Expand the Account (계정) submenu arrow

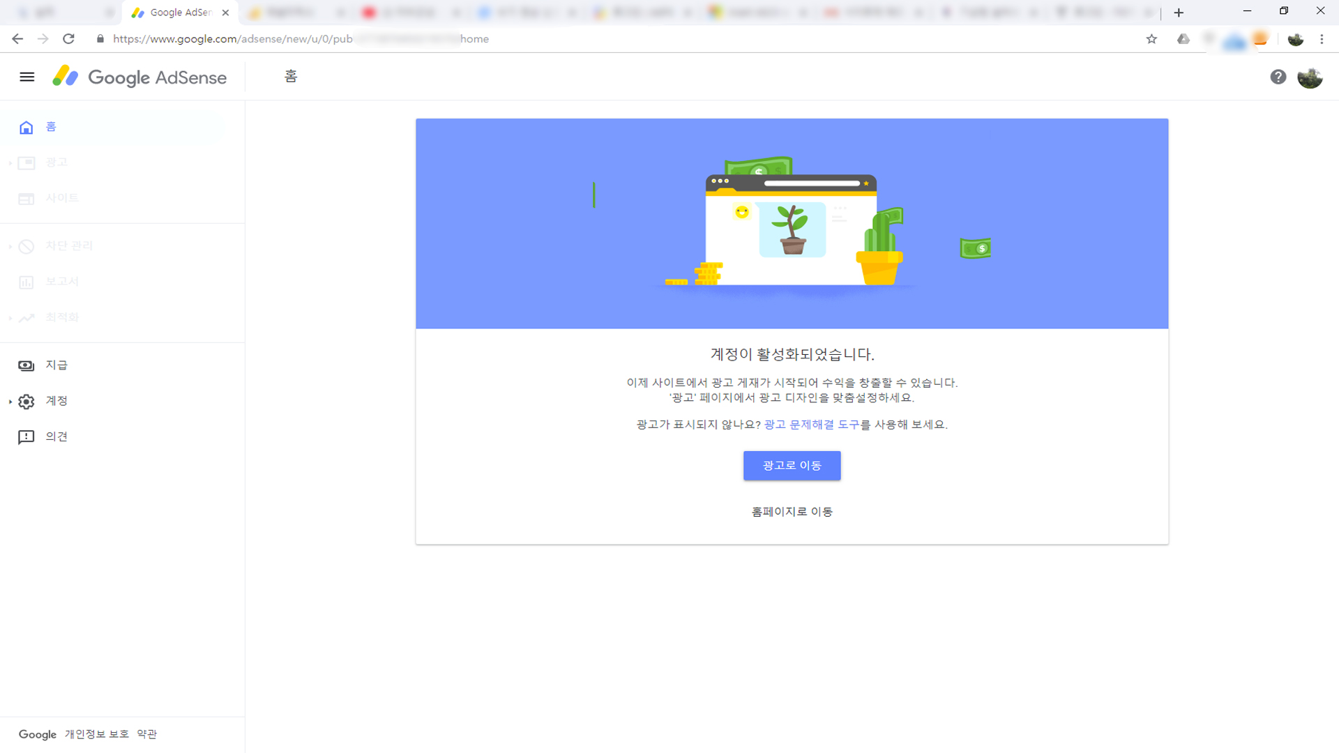click(10, 402)
